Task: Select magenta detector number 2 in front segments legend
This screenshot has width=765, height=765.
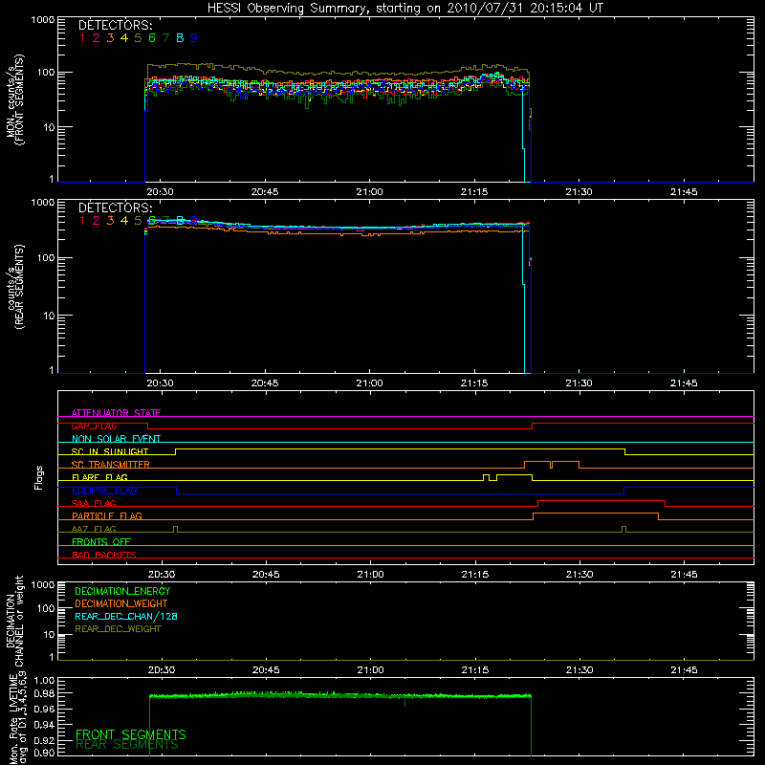Action: pyautogui.click(x=97, y=38)
